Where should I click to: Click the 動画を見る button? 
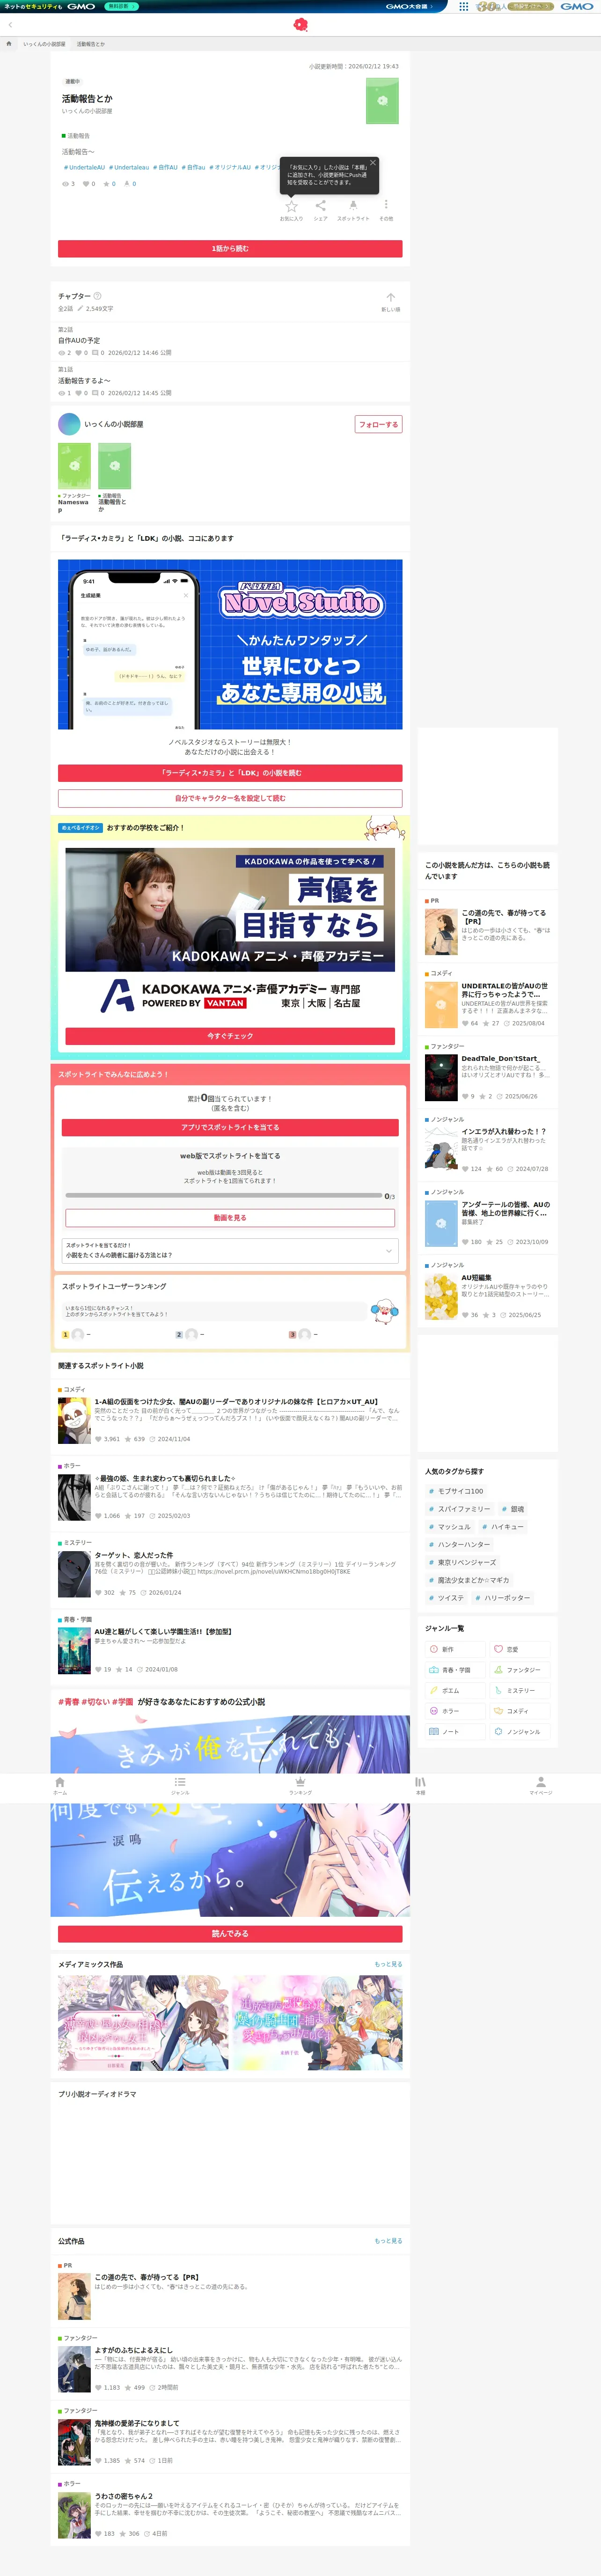[x=230, y=1218]
